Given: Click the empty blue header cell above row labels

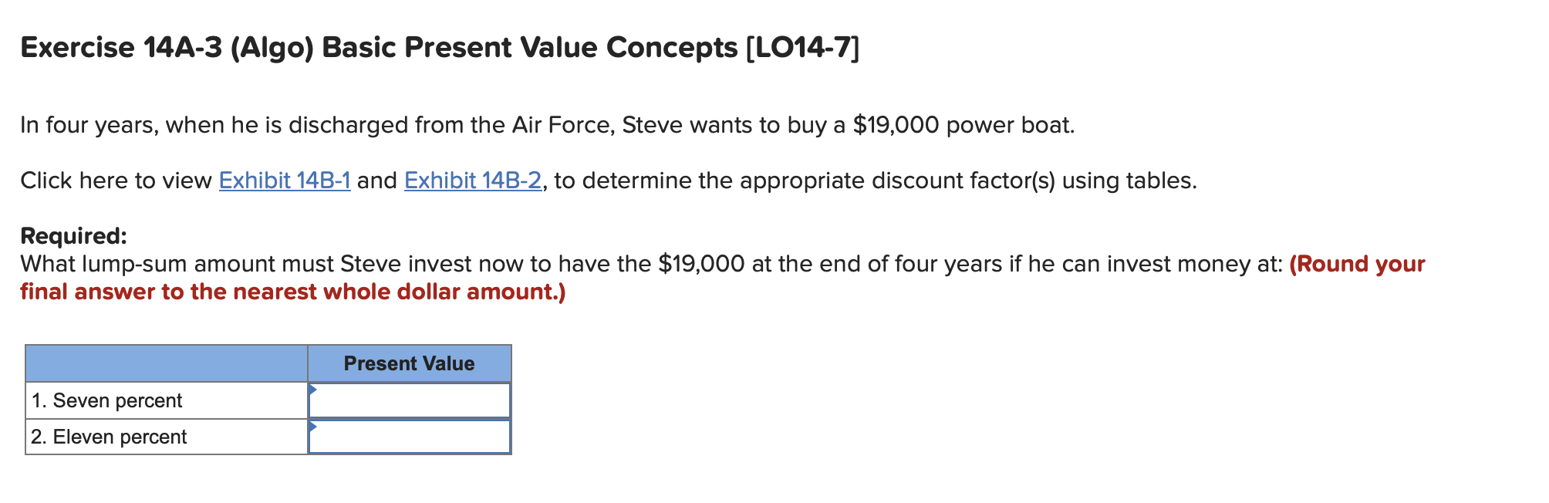Looking at the screenshot, I should point(166,363).
